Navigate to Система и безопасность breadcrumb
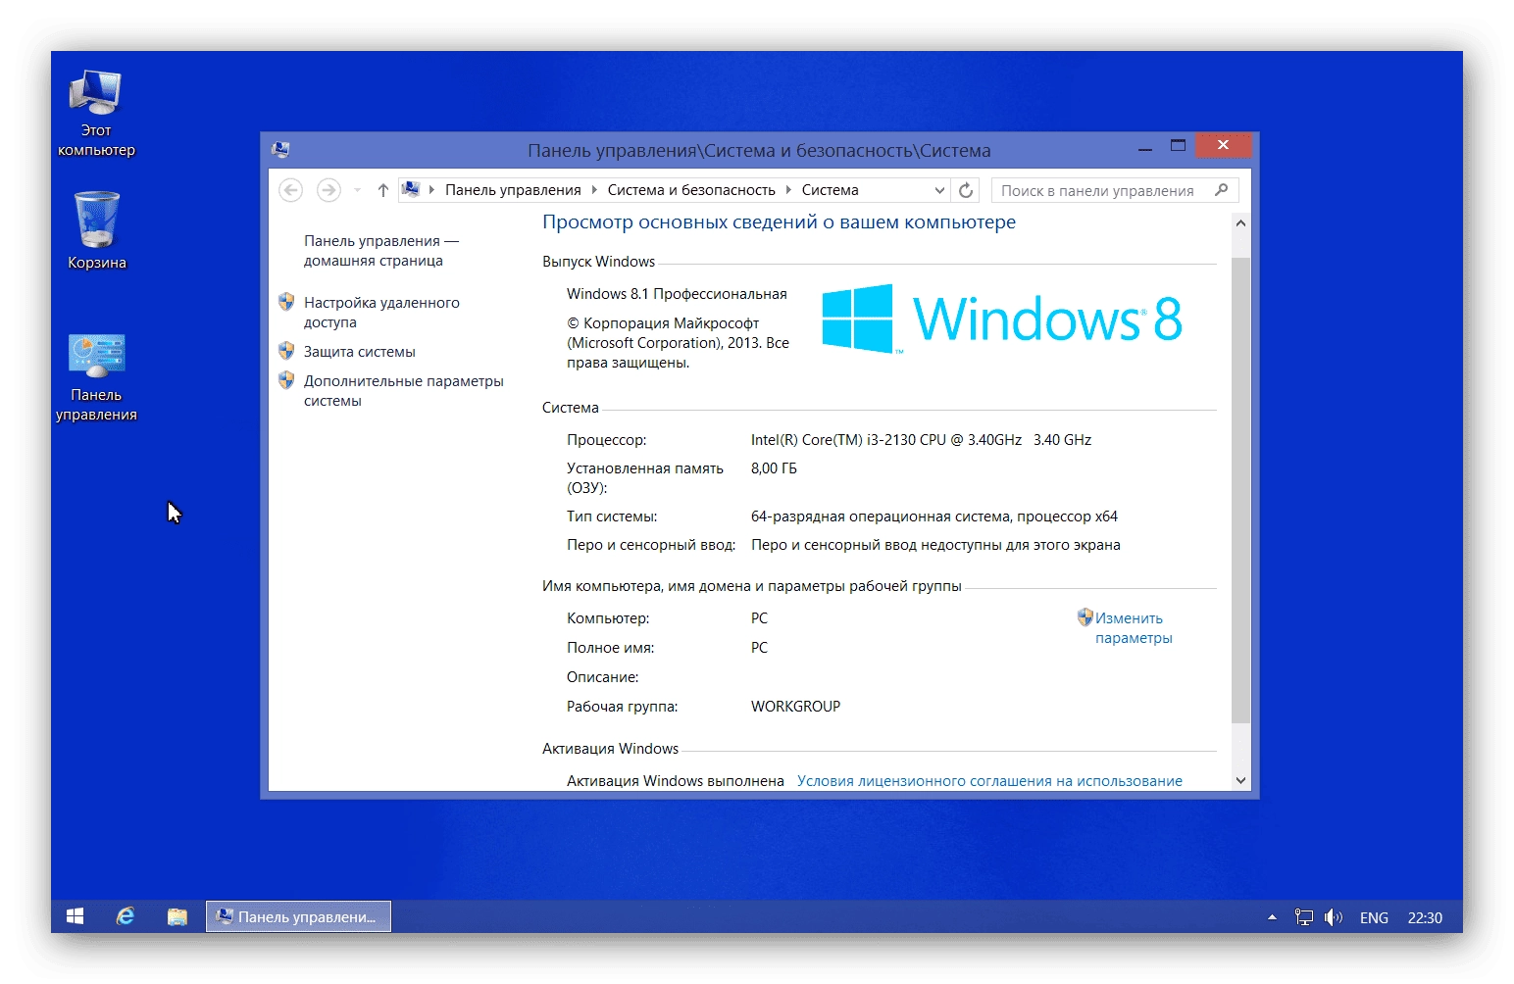Image resolution: width=1514 pixels, height=984 pixels. pos(691,190)
